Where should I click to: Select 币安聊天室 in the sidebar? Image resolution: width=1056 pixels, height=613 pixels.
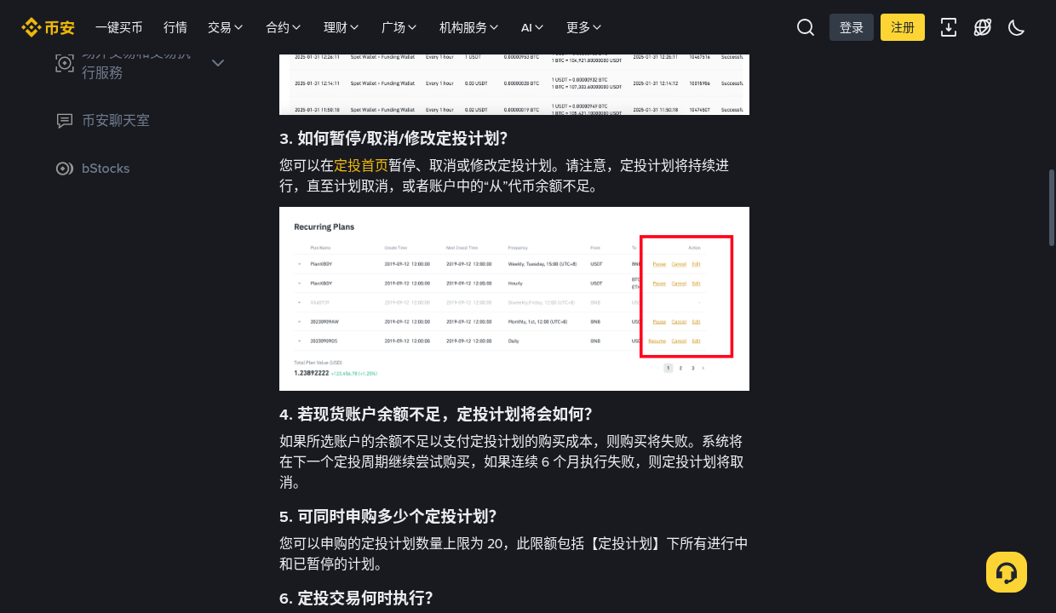[116, 121]
